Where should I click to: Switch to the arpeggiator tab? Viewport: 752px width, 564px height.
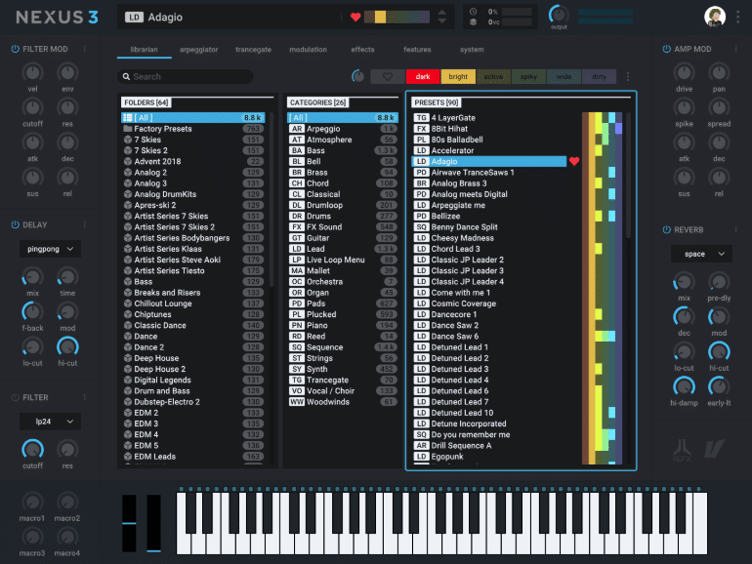click(x=198, y=50)
